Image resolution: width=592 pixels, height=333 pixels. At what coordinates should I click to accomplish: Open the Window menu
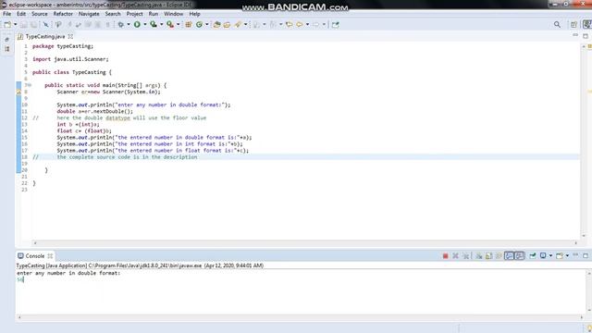(173, 14)
